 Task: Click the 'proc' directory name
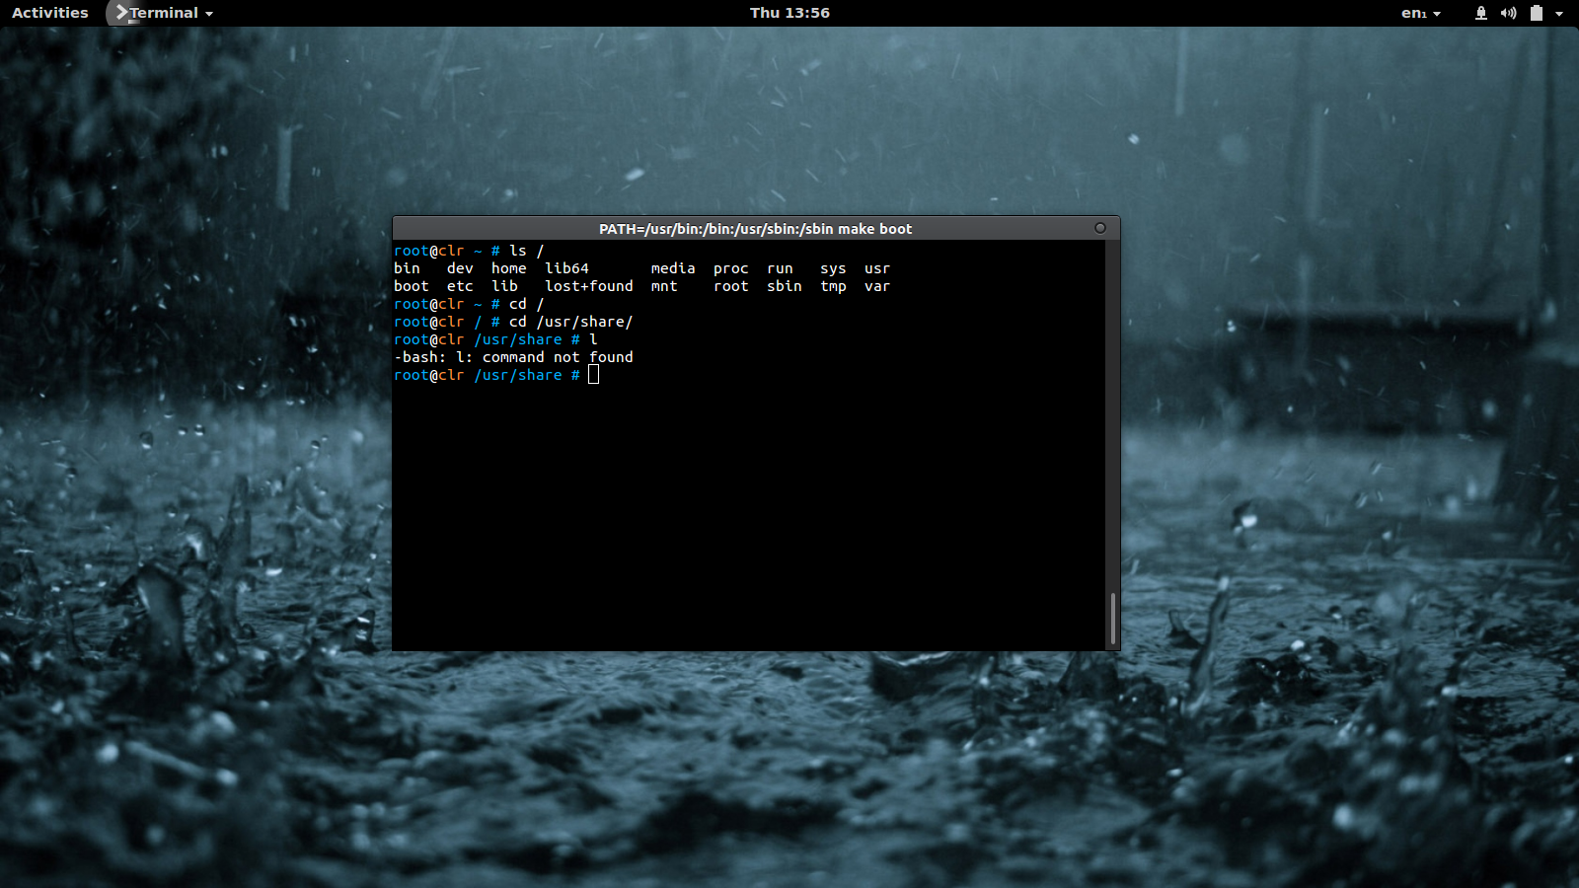coord(731,268)
